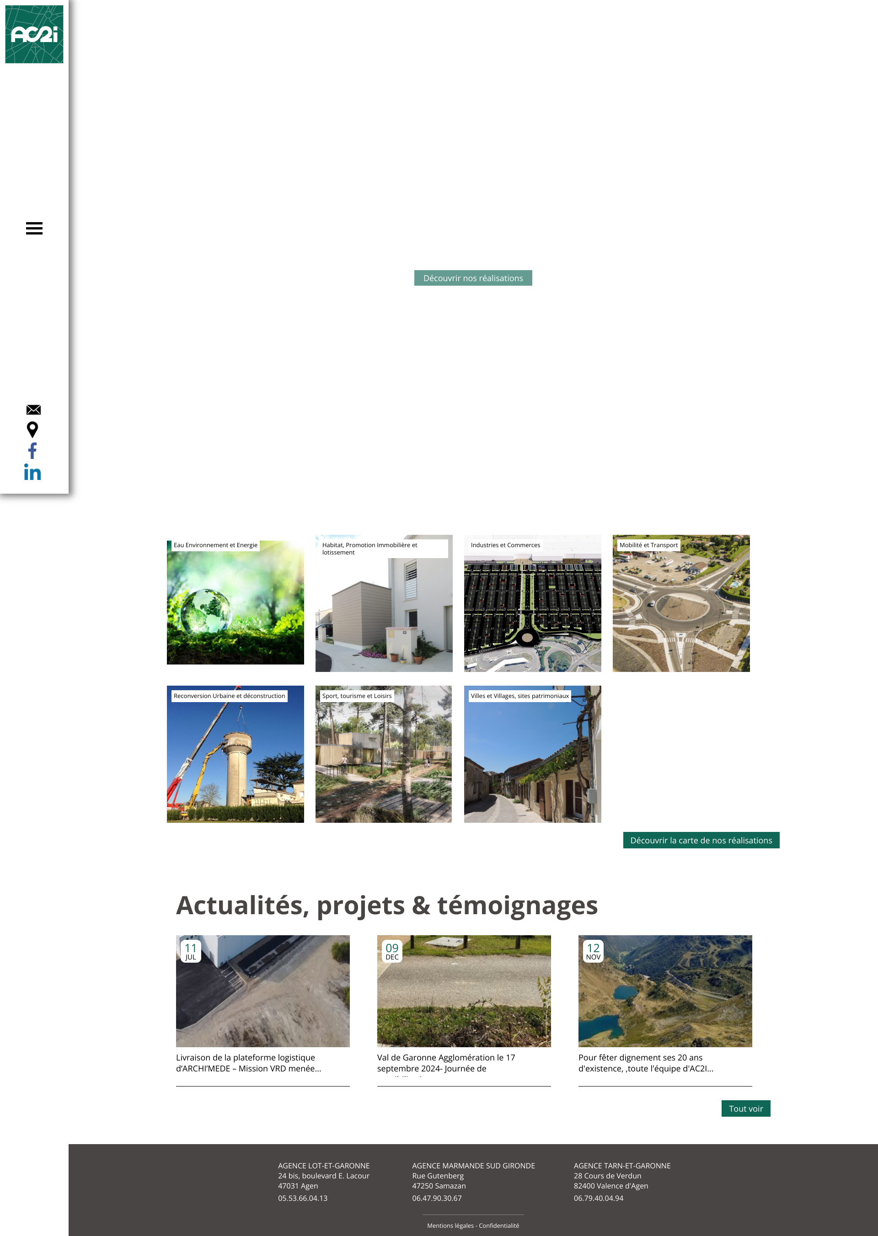Open the 11 JUL news image
Viewport: 878px width, 1236px height.
click(263, 991)
